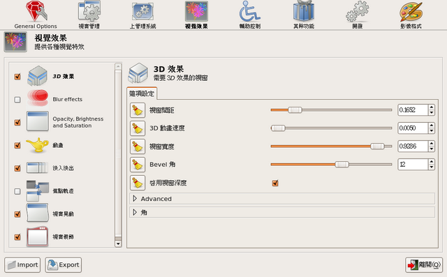Increase 3D 動畫速度 value with up arrow
This screenshot has height=277, width=447.
432,126
